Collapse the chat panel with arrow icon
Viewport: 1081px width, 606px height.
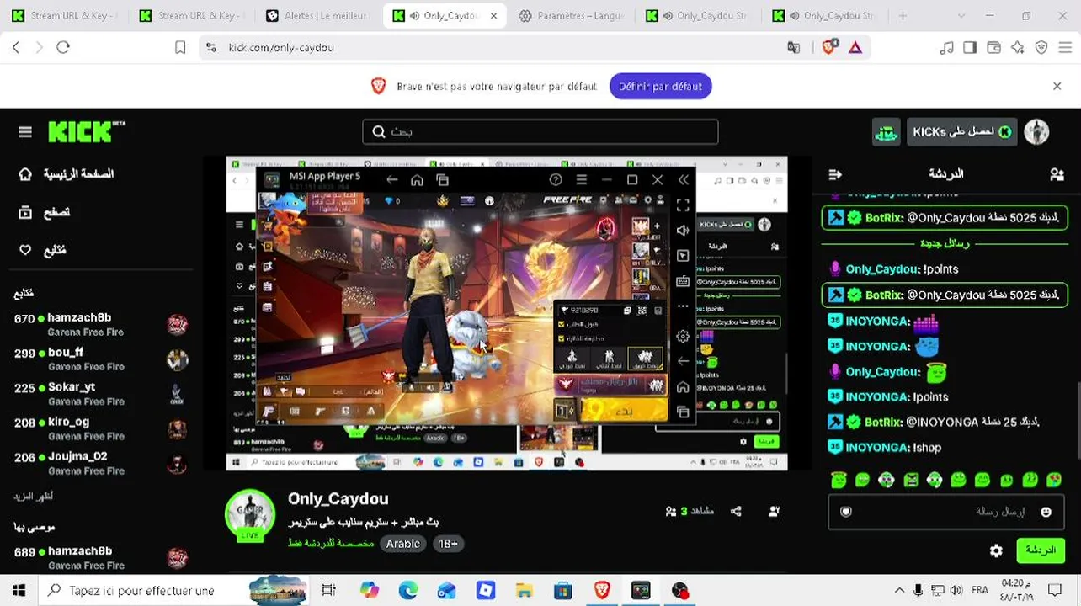pos(835,174)
